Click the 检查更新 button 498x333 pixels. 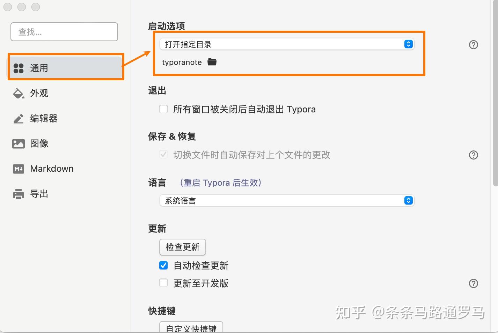click(x=183, y=247)
